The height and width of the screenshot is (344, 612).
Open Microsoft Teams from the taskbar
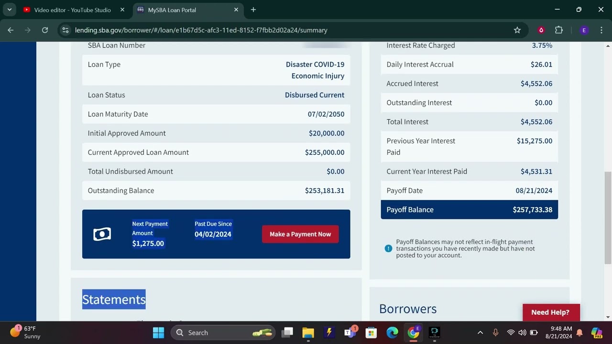350,333
